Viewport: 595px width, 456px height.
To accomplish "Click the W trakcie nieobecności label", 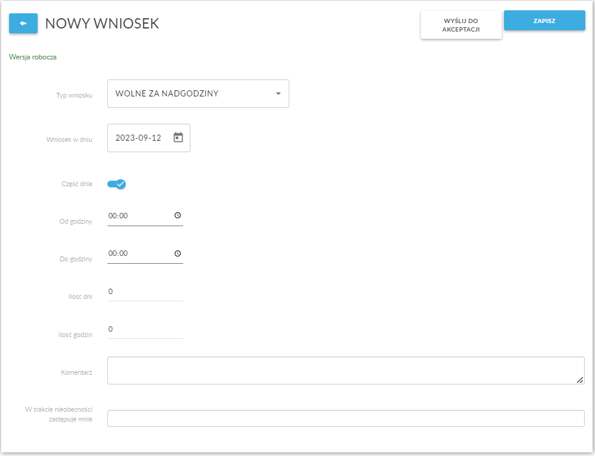I will [59, 414].
